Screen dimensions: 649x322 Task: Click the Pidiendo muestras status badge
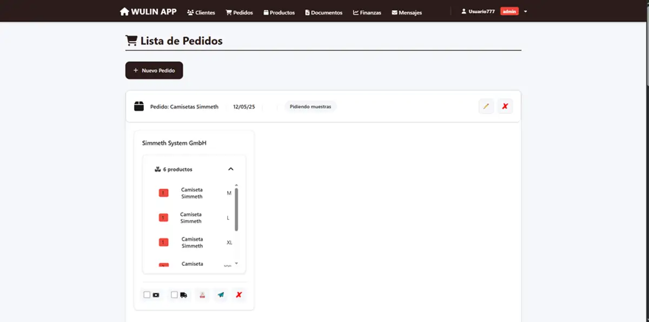(310, 106)
